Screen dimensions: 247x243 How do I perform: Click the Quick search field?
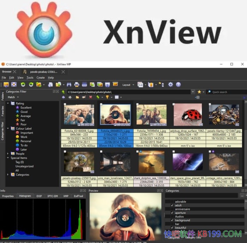[226, 92]
